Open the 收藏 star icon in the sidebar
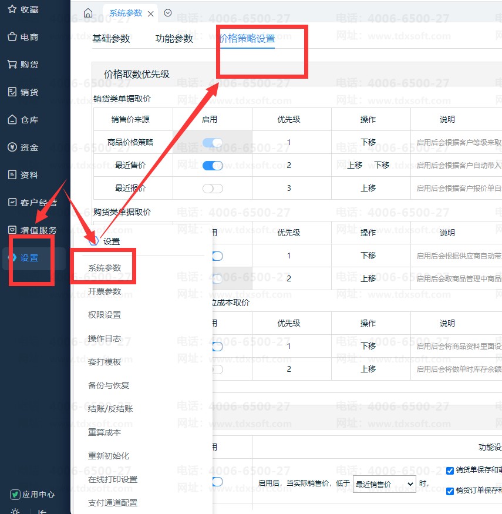502x514 pixels. click(x=12, y=9)
